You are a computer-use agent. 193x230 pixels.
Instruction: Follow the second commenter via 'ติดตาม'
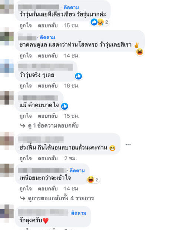point(47,37)
